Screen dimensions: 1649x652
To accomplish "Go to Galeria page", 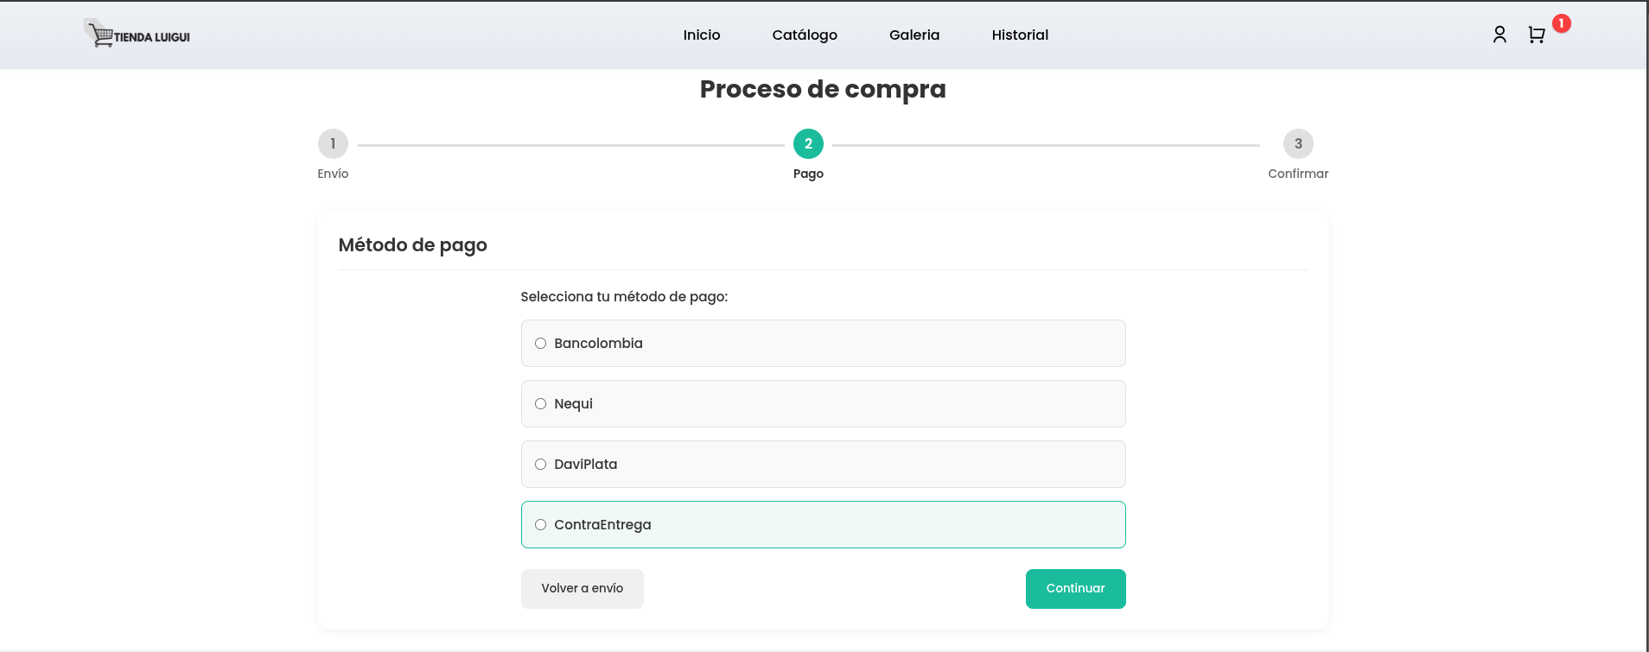I will [914, 35].
